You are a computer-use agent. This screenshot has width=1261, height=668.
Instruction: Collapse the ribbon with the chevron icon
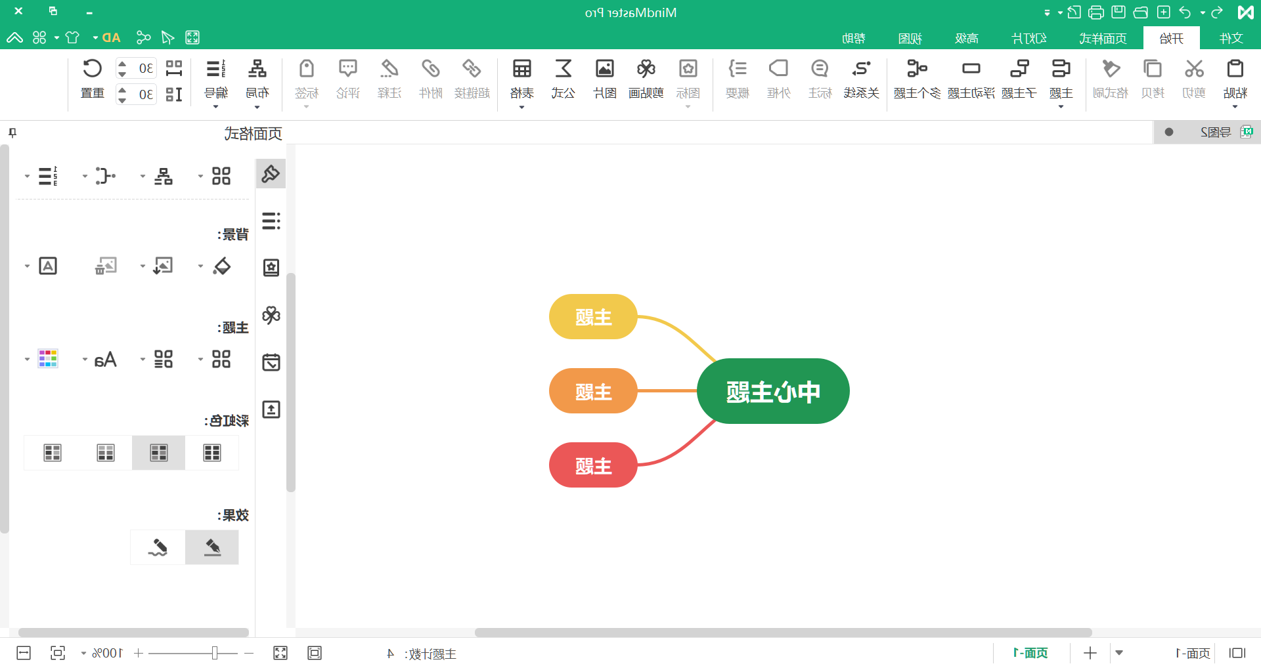(x=14, y=37)
